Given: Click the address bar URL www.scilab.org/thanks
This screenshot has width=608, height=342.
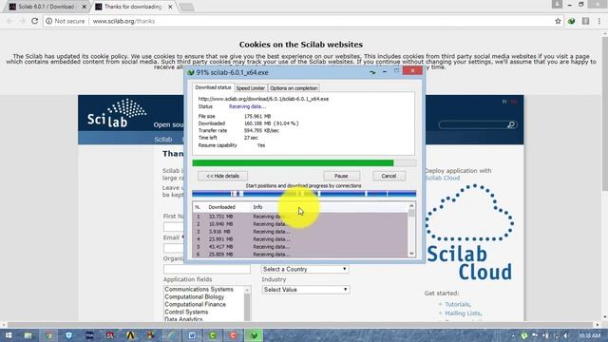Looking at the screenshot, I should coord(123,21).
